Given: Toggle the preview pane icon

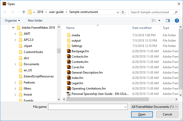Looking at the screenshot, I should point(168,21).
